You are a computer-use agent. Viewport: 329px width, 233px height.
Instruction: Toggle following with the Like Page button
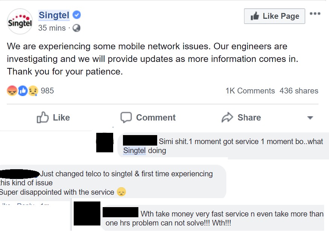tap(274, 16)
